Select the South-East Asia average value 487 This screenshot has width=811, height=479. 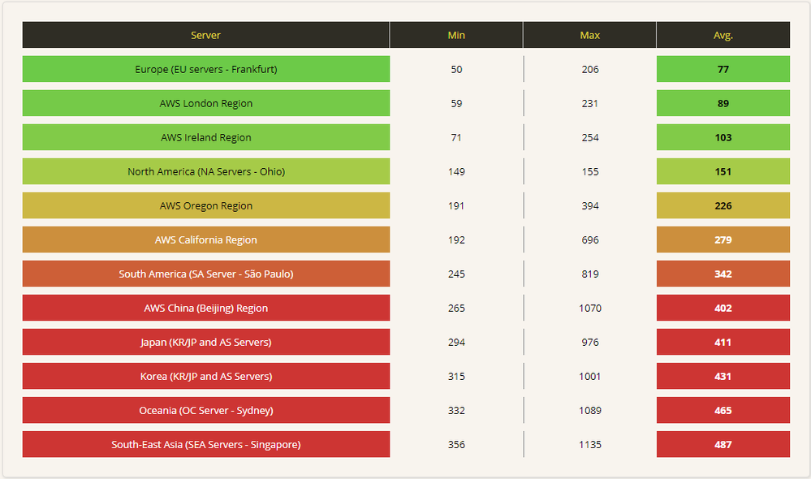(x=723, y=444)
